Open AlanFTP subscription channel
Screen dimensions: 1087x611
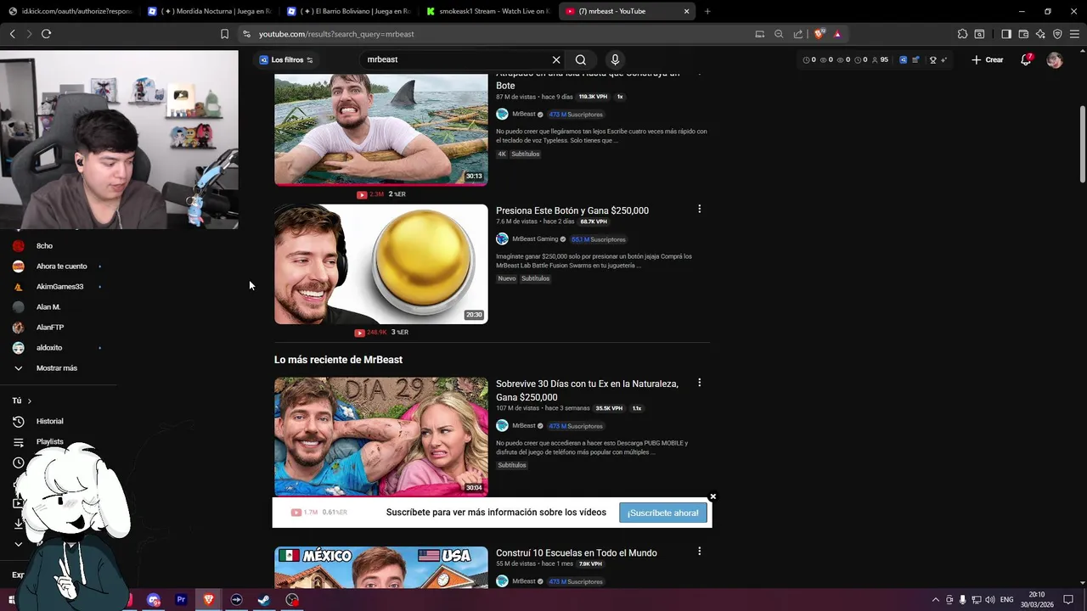pos(50,328)
